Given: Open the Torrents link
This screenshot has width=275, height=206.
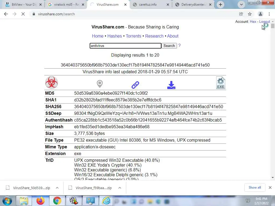Looking at the screenshot, I should click(x=133, y=36).
